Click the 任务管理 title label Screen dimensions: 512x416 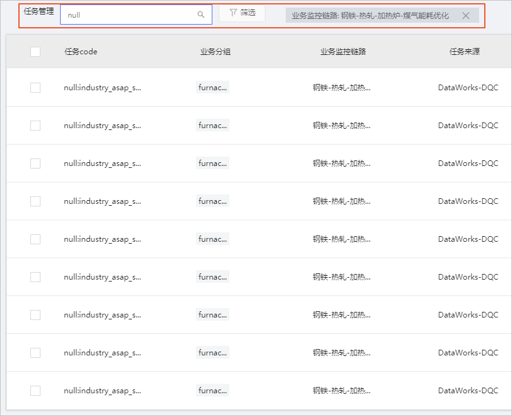point(39,11)
